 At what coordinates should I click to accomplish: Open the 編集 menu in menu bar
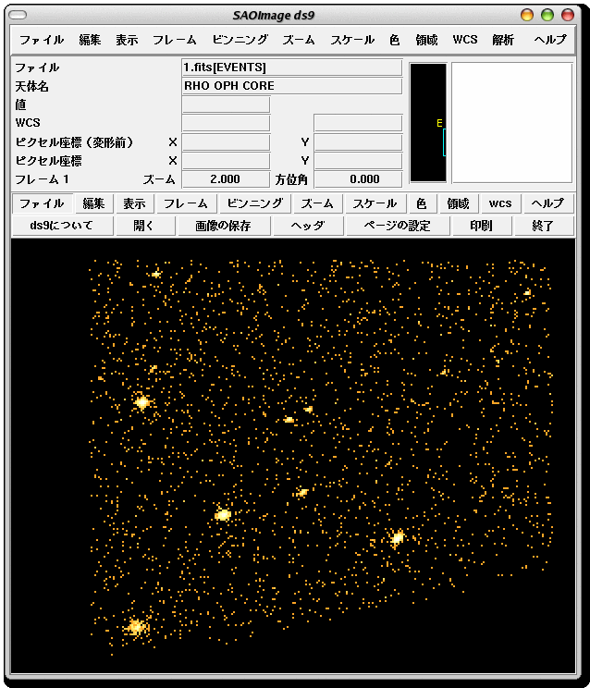[x=90, y=40]
